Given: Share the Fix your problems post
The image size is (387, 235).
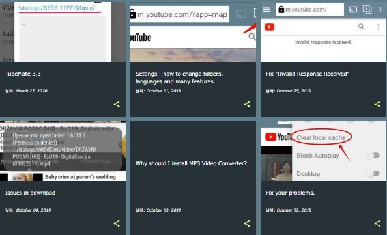Looking at the screenshot, I should pos(377,223).
